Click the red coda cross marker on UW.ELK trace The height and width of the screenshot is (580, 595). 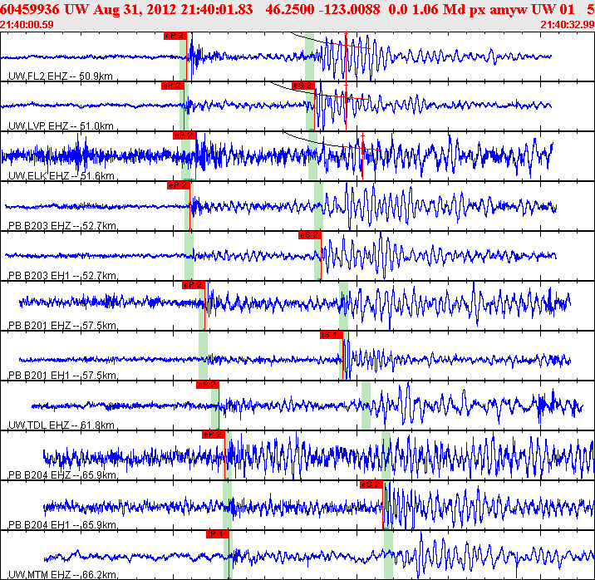[x=363, y=148]
